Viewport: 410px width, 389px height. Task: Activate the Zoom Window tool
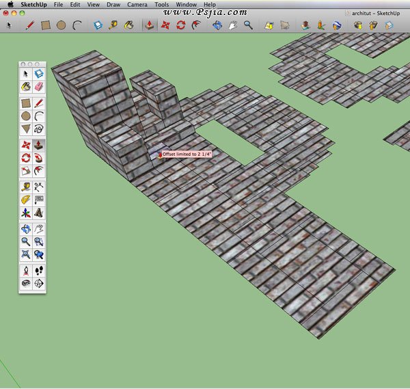pyautogui.click(x=39, y=241)
